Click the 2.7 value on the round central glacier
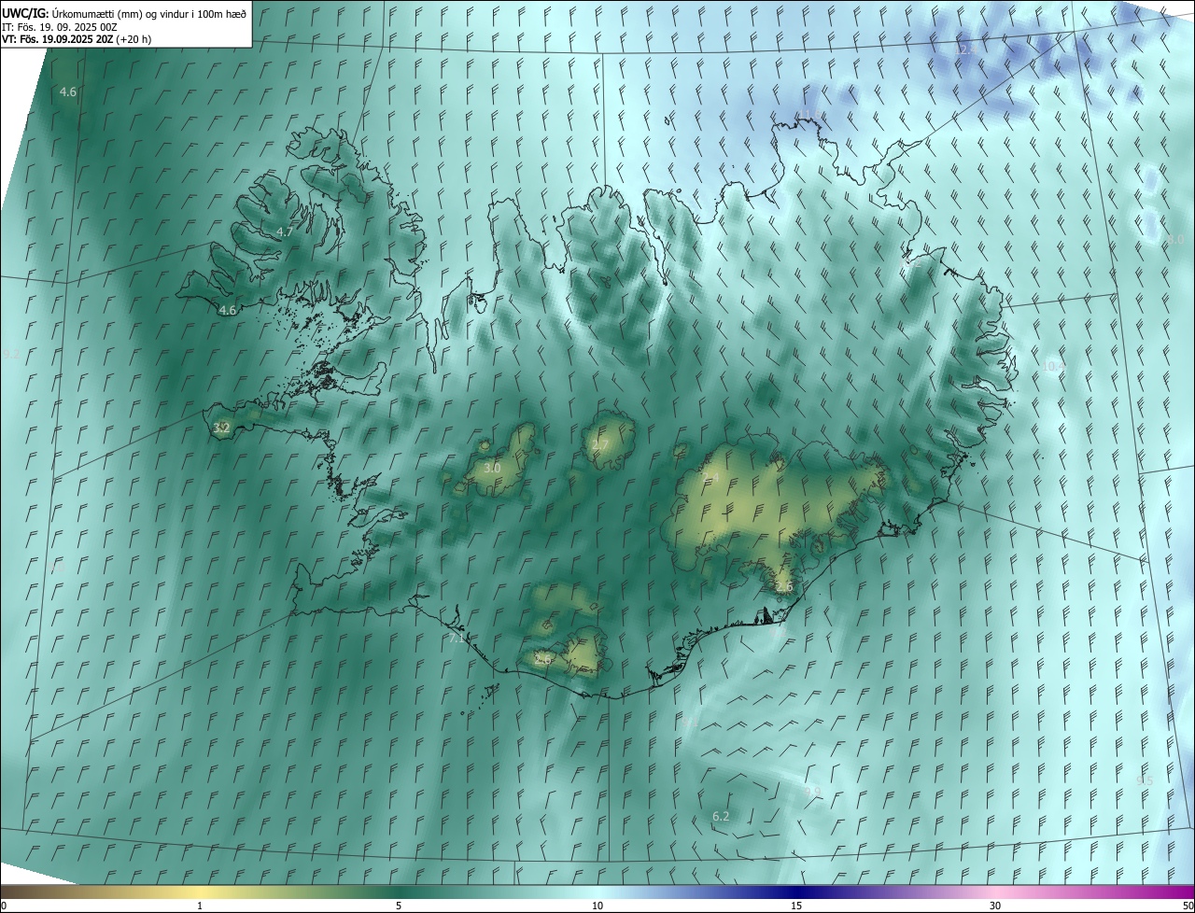Viewport: 1195px width, 913px height. [600, 445]
